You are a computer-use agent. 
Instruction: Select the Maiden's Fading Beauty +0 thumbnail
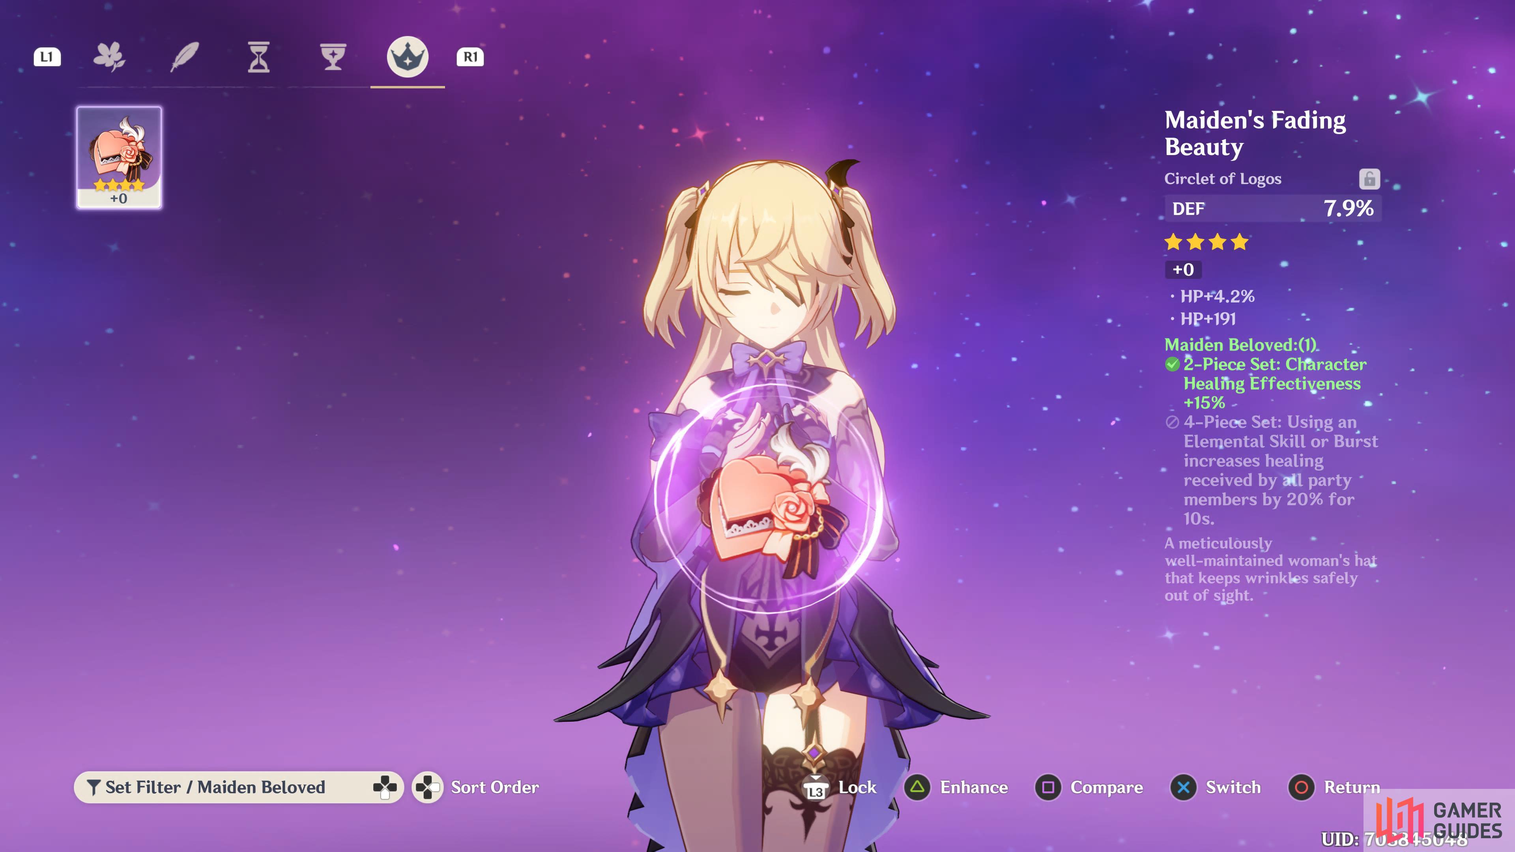119,157
